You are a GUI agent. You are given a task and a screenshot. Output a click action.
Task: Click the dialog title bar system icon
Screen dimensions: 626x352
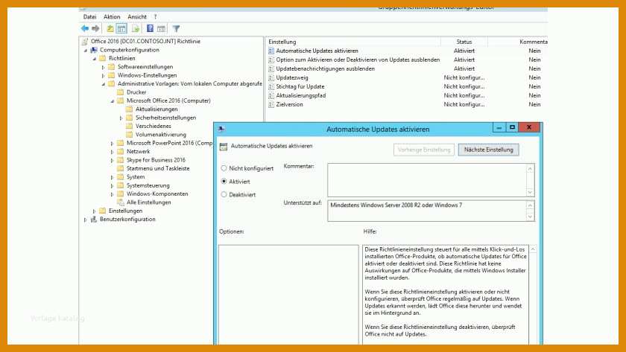[221, 129]
